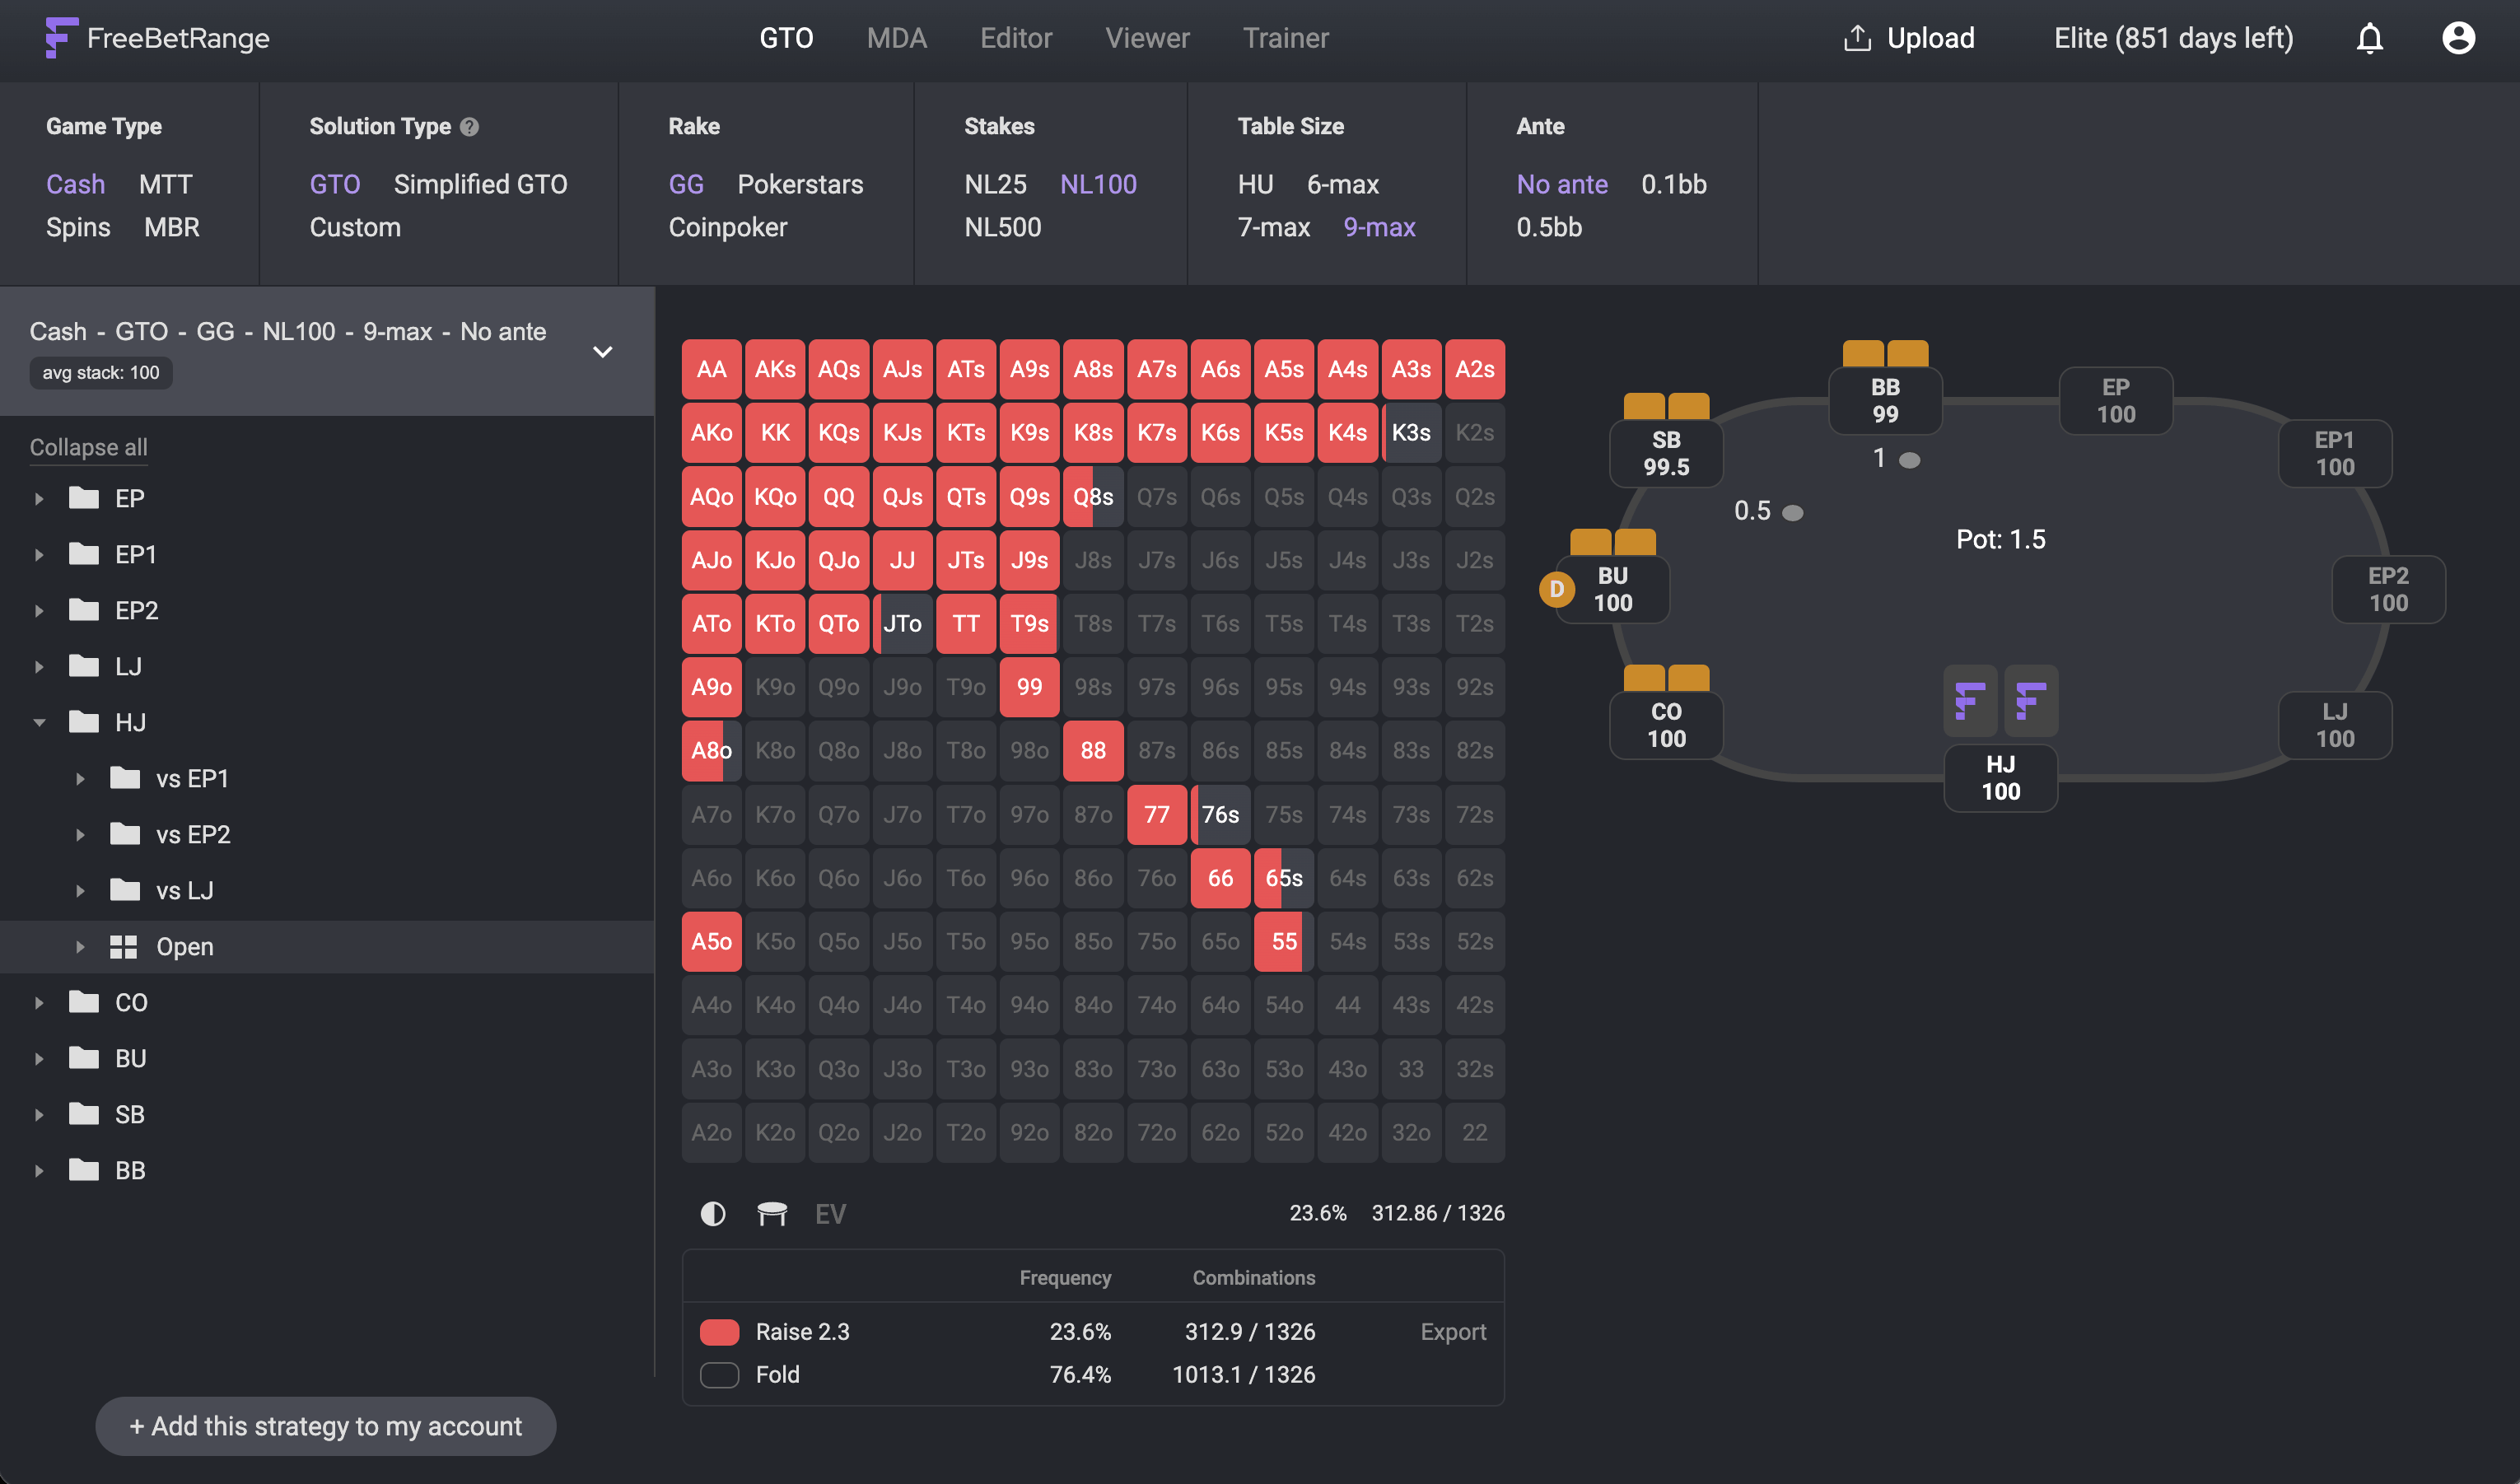Select MTT game type
This screenshot has height=1484, width=2520.
coord(165,184)
